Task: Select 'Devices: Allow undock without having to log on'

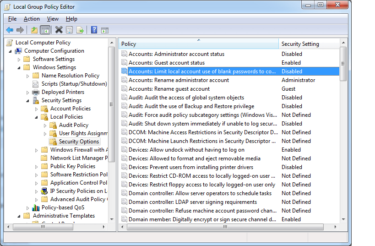Action: tap(186, 149)
